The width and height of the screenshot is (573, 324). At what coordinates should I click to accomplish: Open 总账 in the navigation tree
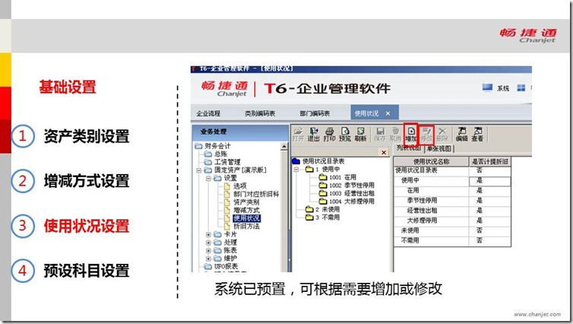coord(220,154)
